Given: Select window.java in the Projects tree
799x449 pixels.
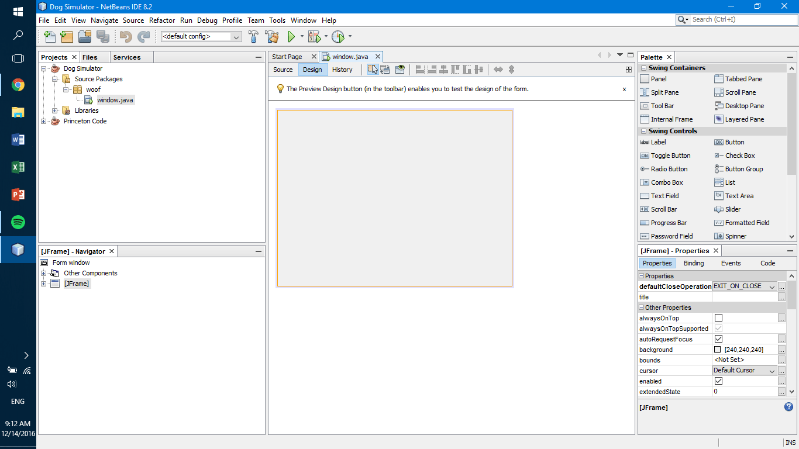Looking at the screenshot, I should tap(115, 100).
